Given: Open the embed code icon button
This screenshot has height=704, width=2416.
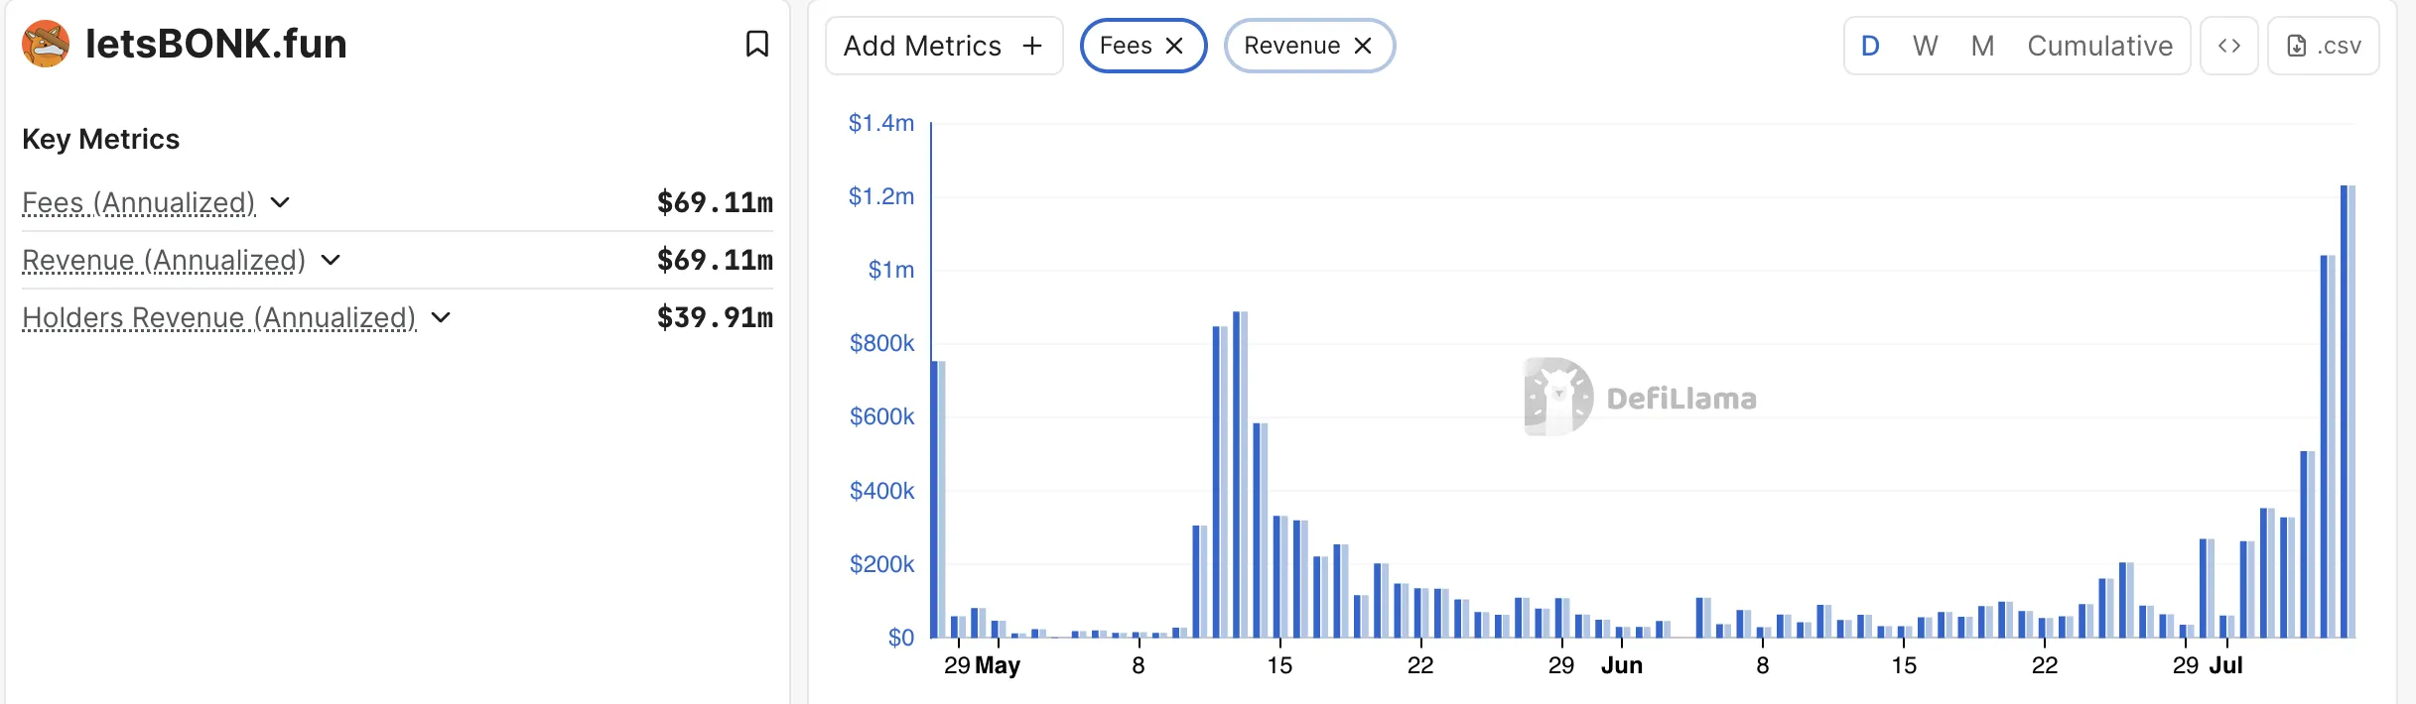Looking at the screenshot, I should pyautogui.click(x=2228, y=46).
